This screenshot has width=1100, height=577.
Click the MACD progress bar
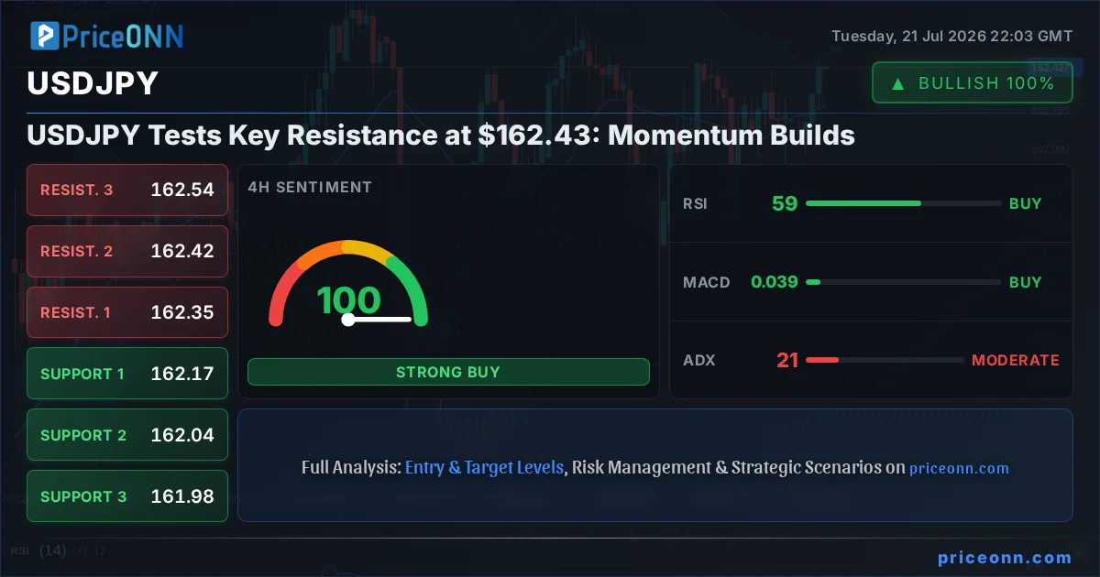pos(903,282)
